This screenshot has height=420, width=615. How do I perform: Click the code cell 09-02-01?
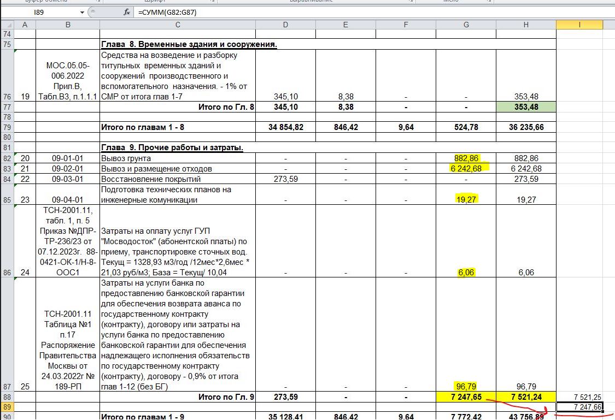pyautogui.click(x=68, y=169)
